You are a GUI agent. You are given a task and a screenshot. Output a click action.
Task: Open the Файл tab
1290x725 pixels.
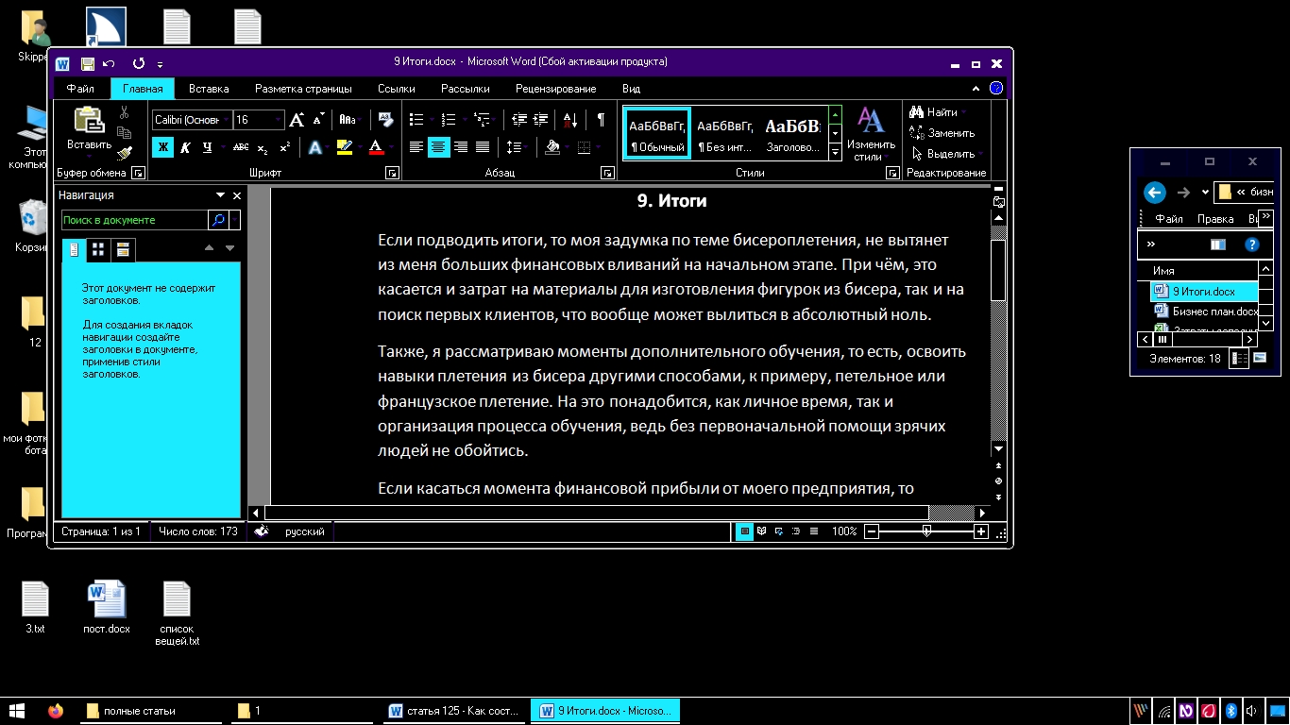click(x=80, y=89)
